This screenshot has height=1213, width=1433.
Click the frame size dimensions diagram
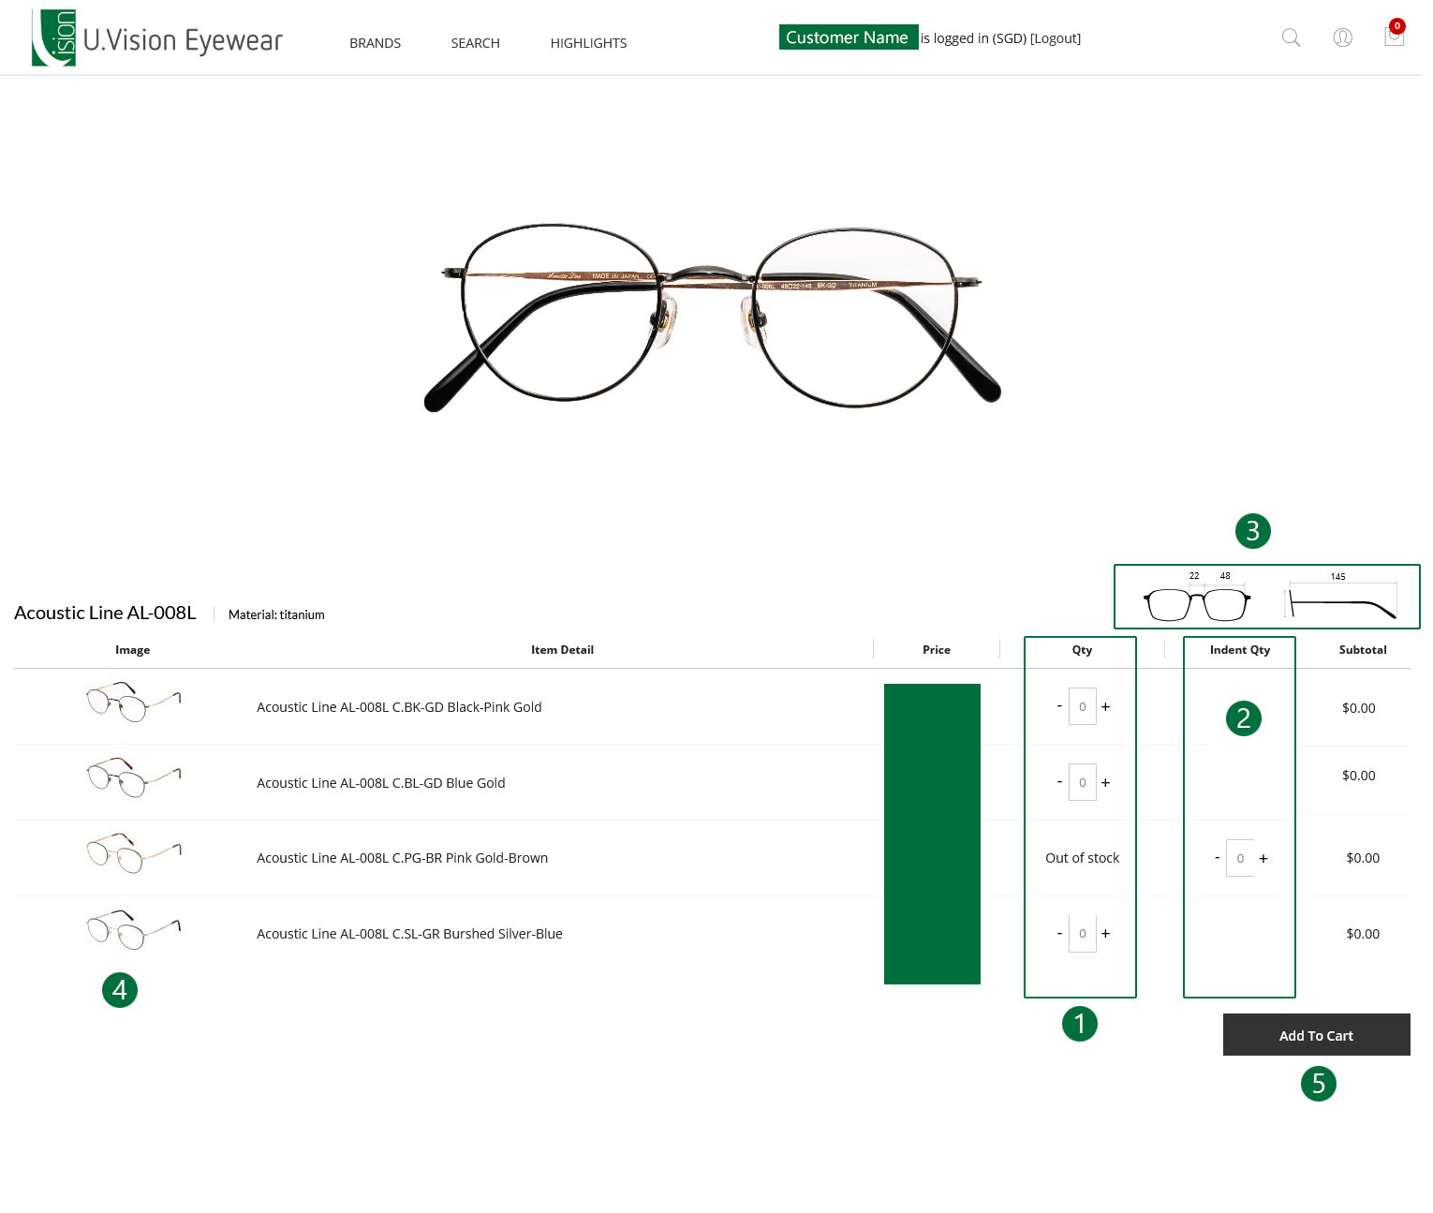tap(1266, 597)
